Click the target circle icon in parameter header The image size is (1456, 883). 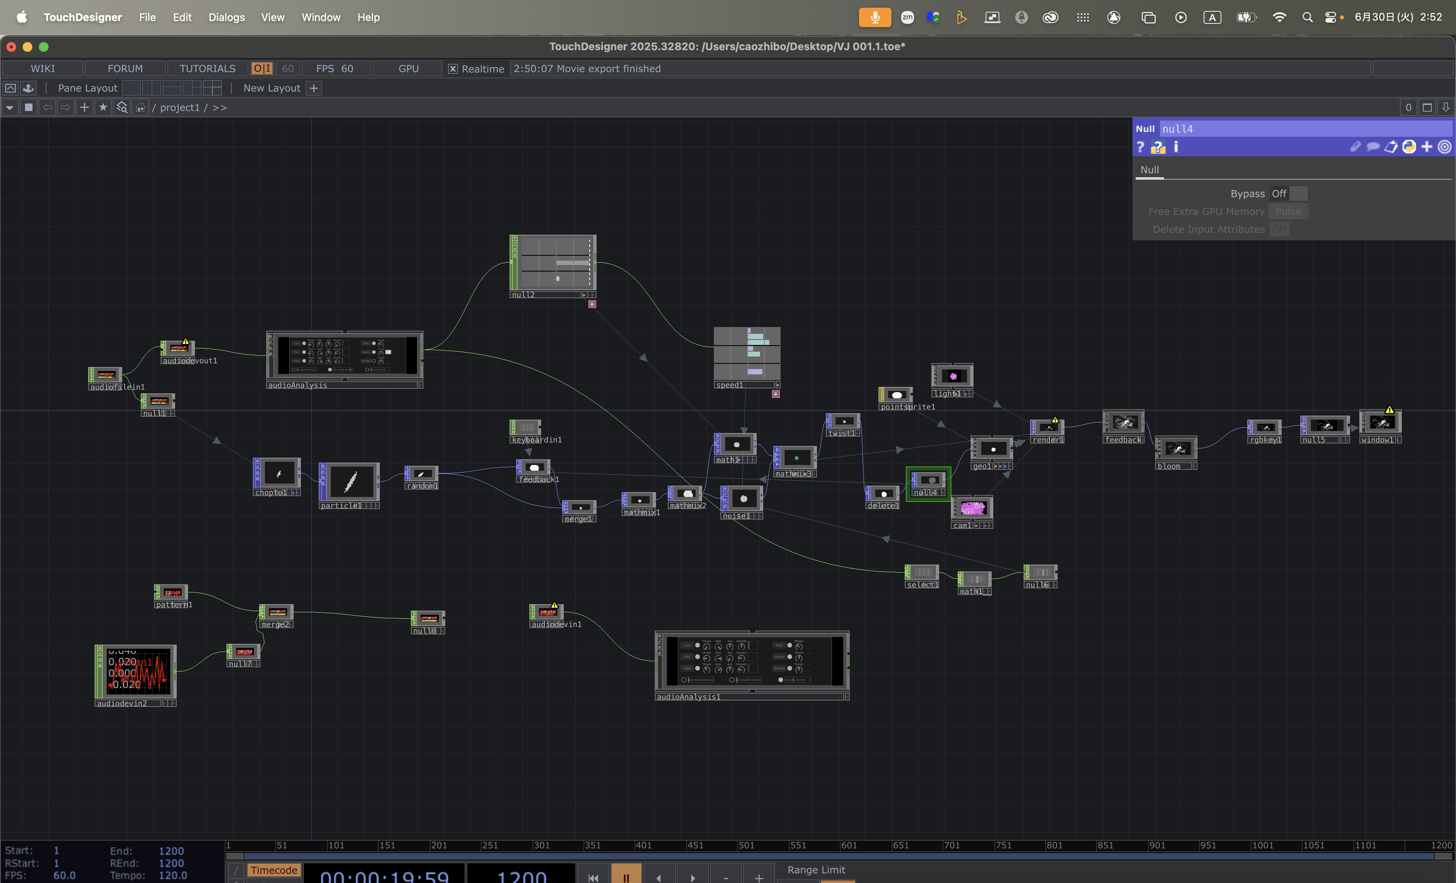1444,146
